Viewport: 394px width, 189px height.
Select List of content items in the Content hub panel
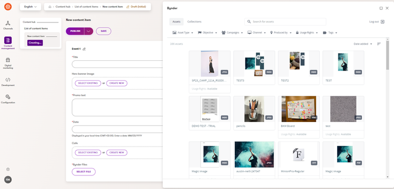(36, 29)
